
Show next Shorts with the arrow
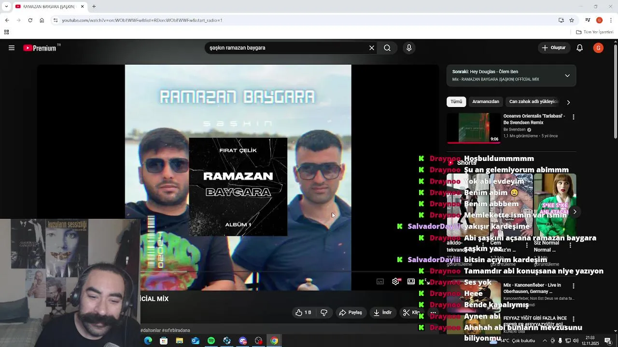pos(575,212)
